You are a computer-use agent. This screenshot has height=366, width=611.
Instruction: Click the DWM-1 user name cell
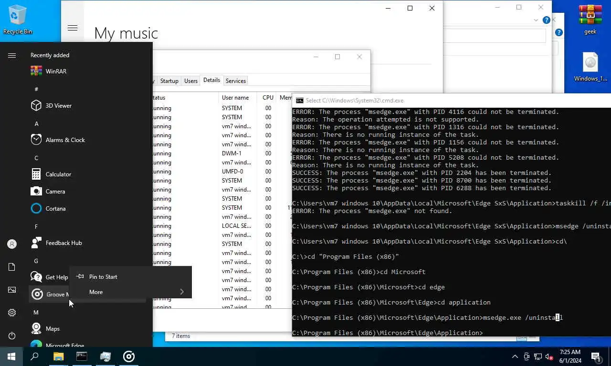(232, 153)
